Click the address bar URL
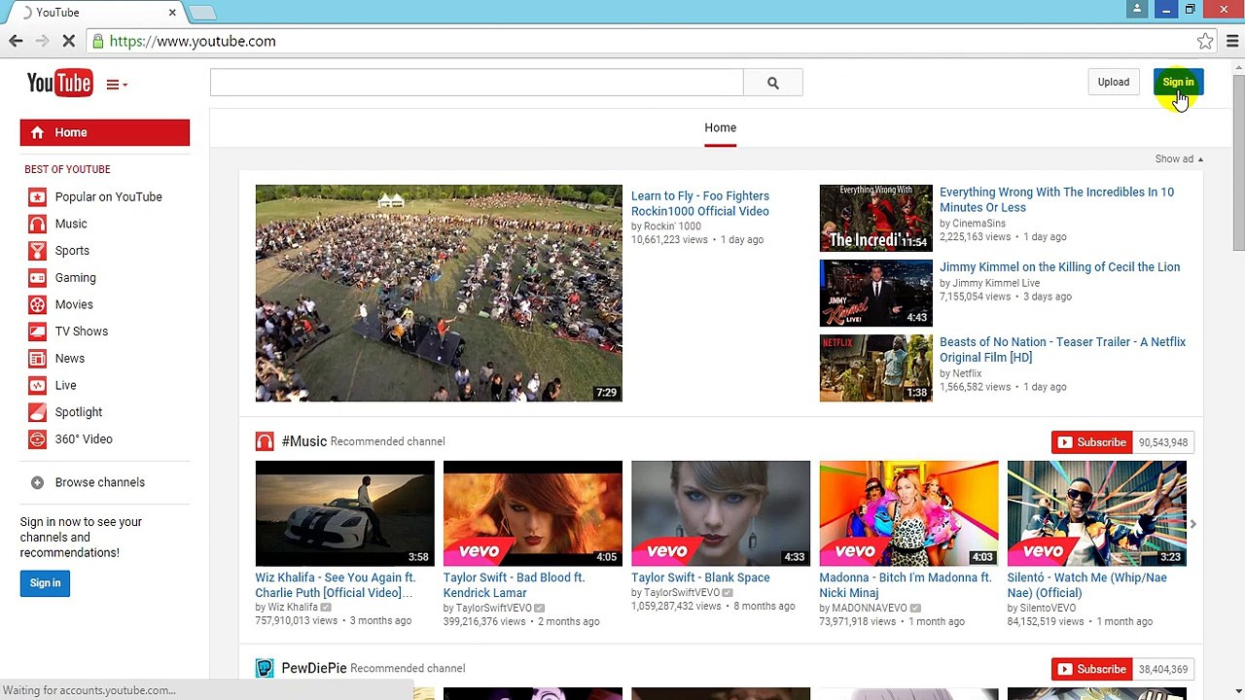The width and height of the screenshot is (1245, 700). [193, 41]
